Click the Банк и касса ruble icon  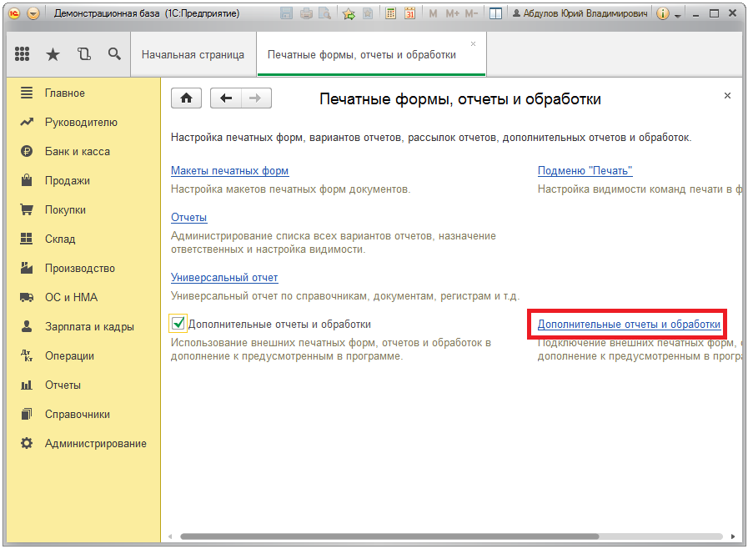[x=27, y=151]
